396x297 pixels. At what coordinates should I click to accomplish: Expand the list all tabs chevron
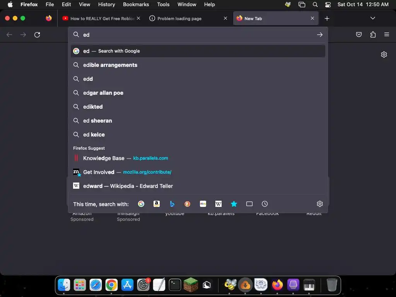[x=373, y=18]
